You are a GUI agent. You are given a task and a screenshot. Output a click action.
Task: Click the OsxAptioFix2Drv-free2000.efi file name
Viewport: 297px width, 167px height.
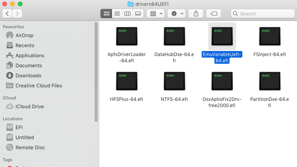pyautogui.click(x=222, y=102)
